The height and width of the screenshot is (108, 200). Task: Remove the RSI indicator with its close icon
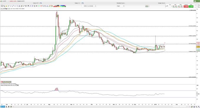point(18,85)
